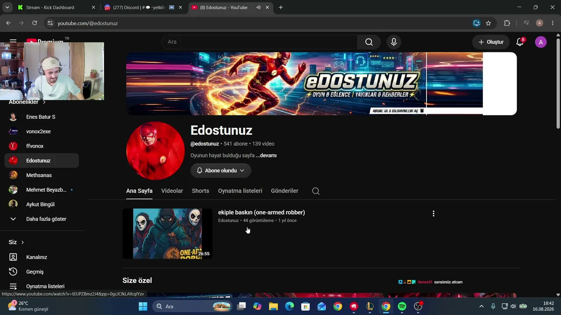
Task: Open the Gönderiler tab
Action: 284,191
